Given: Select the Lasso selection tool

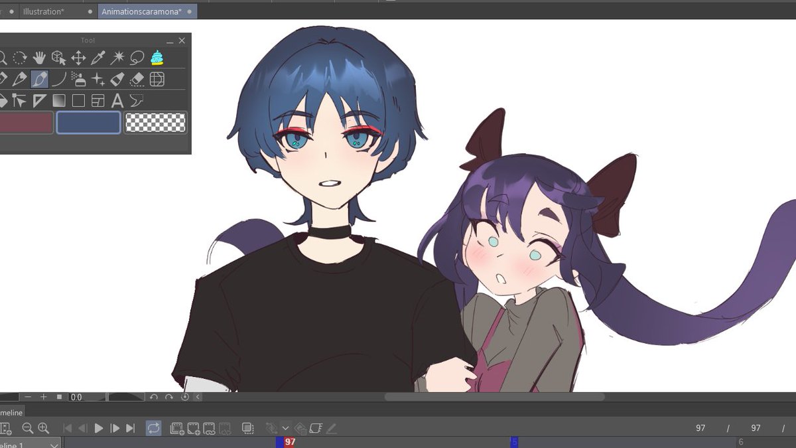Looking at the screenshot, I should click(137, 58).
